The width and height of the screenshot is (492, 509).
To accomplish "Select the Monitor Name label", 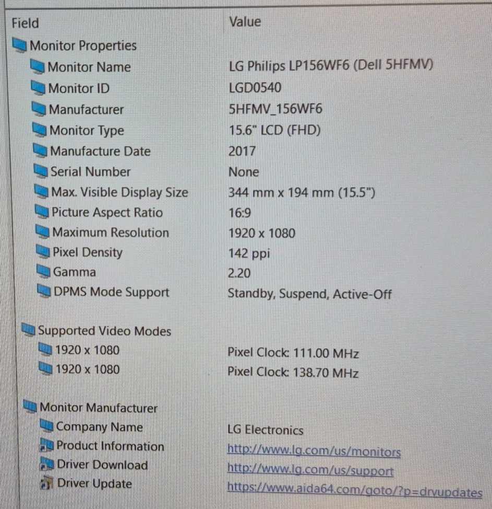I will click(x=89, y=67).
